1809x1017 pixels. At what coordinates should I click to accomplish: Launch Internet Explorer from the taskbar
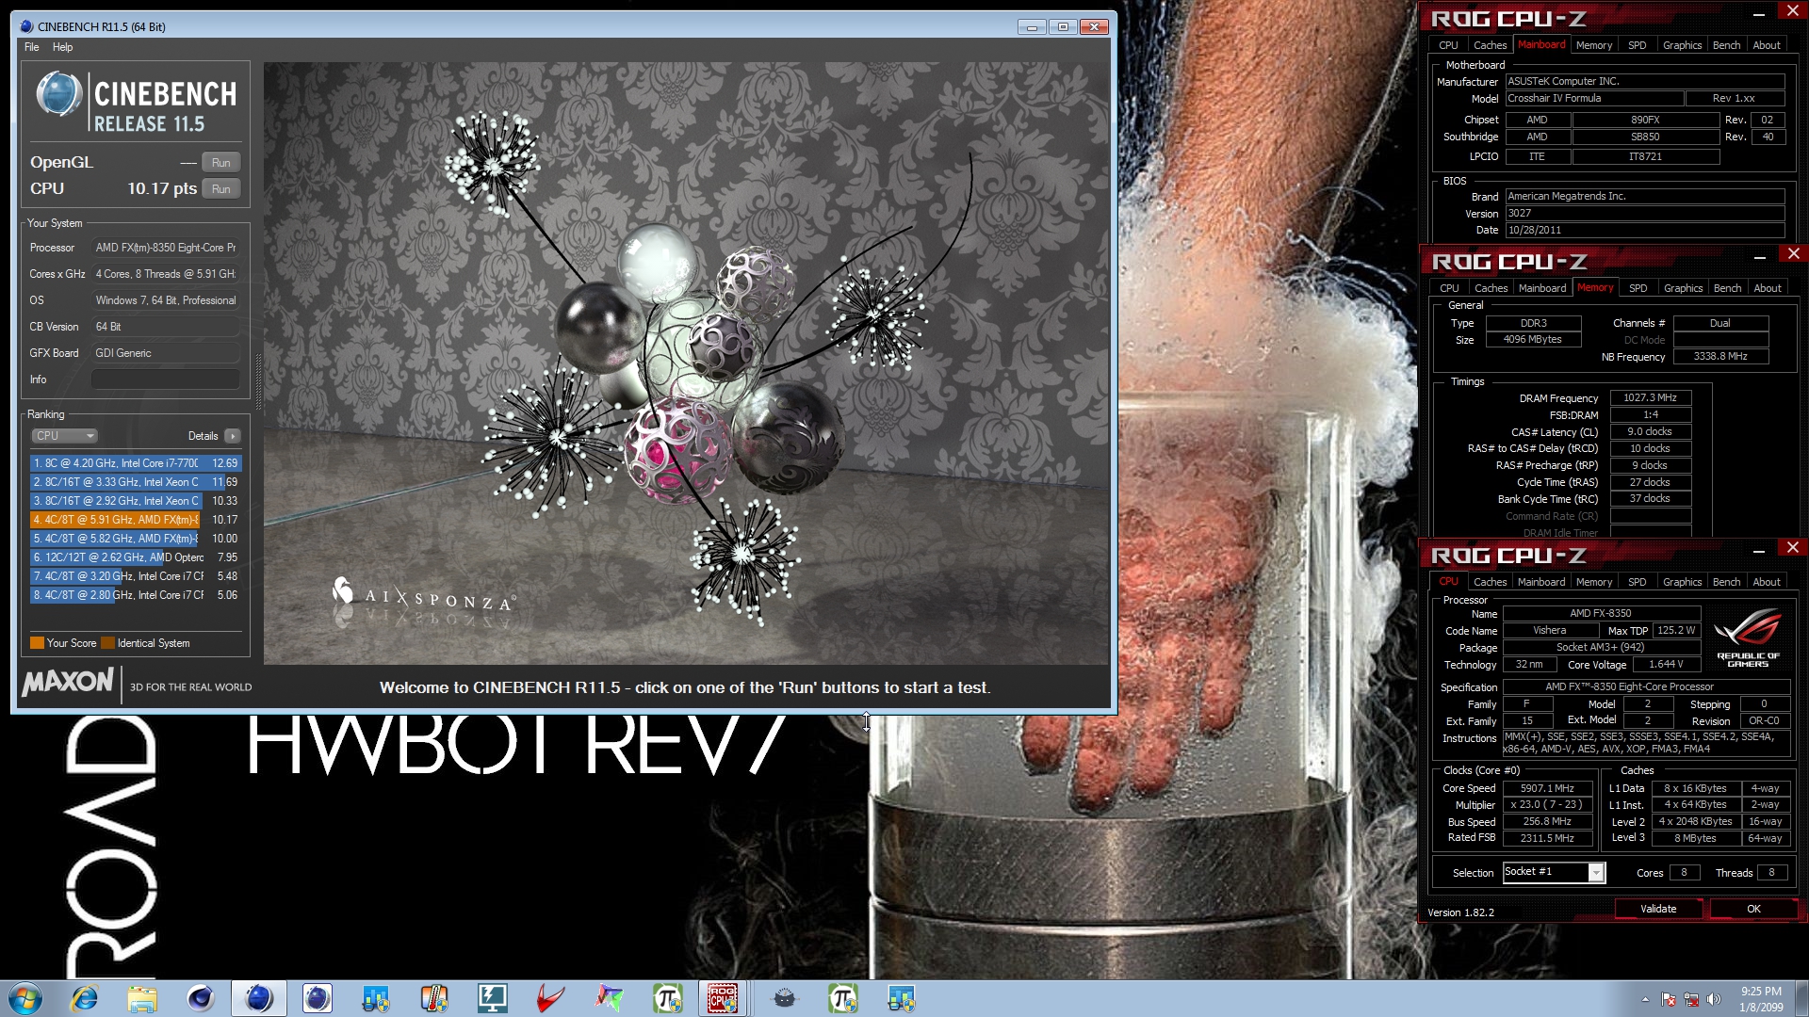pyautogui.click(x=84, y=998)
